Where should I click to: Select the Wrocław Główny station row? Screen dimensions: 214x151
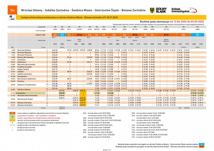pyautogui.click(x=107, y=50)
